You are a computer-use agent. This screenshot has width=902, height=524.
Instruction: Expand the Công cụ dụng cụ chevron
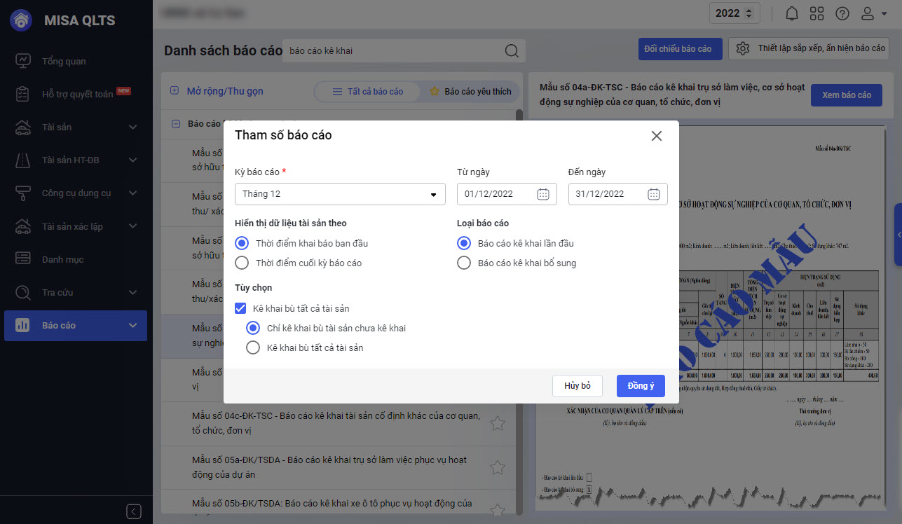pyautogui.click(x=133, y=193)
